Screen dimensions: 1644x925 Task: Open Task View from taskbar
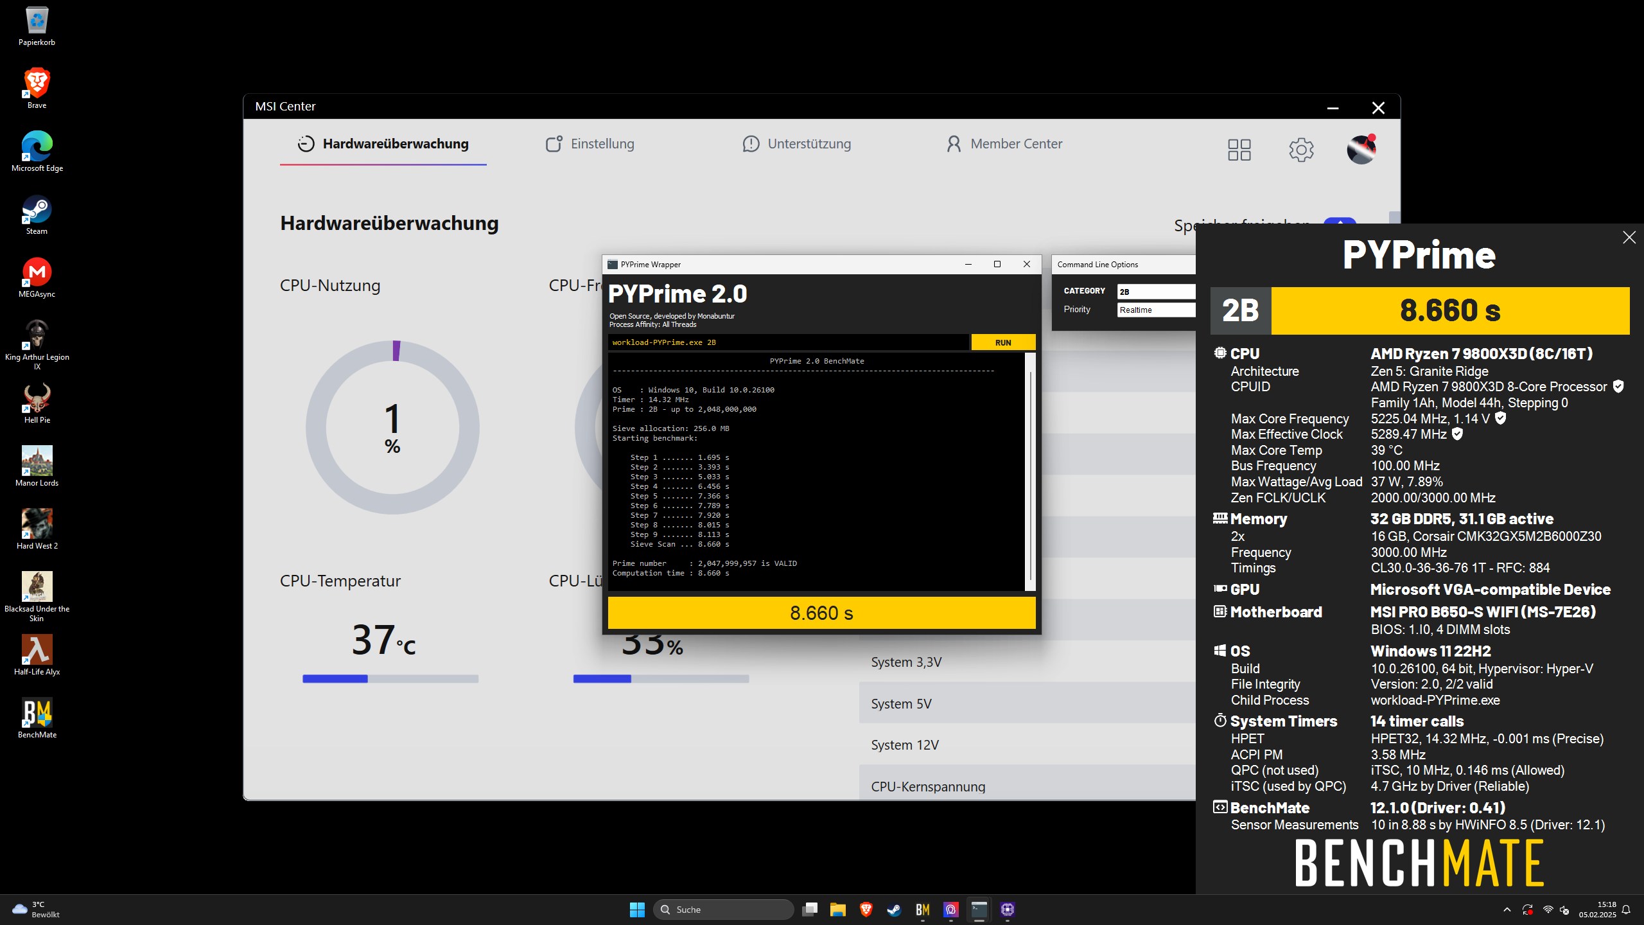[810, 910]
